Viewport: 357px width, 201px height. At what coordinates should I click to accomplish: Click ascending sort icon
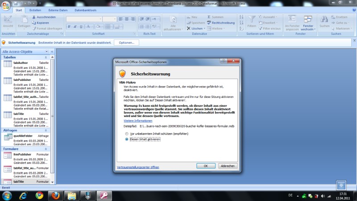click(241, 17)
